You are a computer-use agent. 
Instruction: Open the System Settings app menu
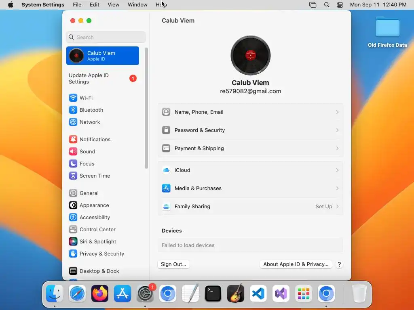43,5
